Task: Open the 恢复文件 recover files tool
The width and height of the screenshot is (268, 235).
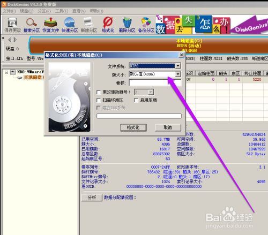Action: [50, 25]
